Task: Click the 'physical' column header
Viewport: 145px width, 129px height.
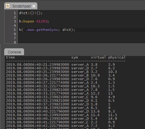Action: pos(117,57)
